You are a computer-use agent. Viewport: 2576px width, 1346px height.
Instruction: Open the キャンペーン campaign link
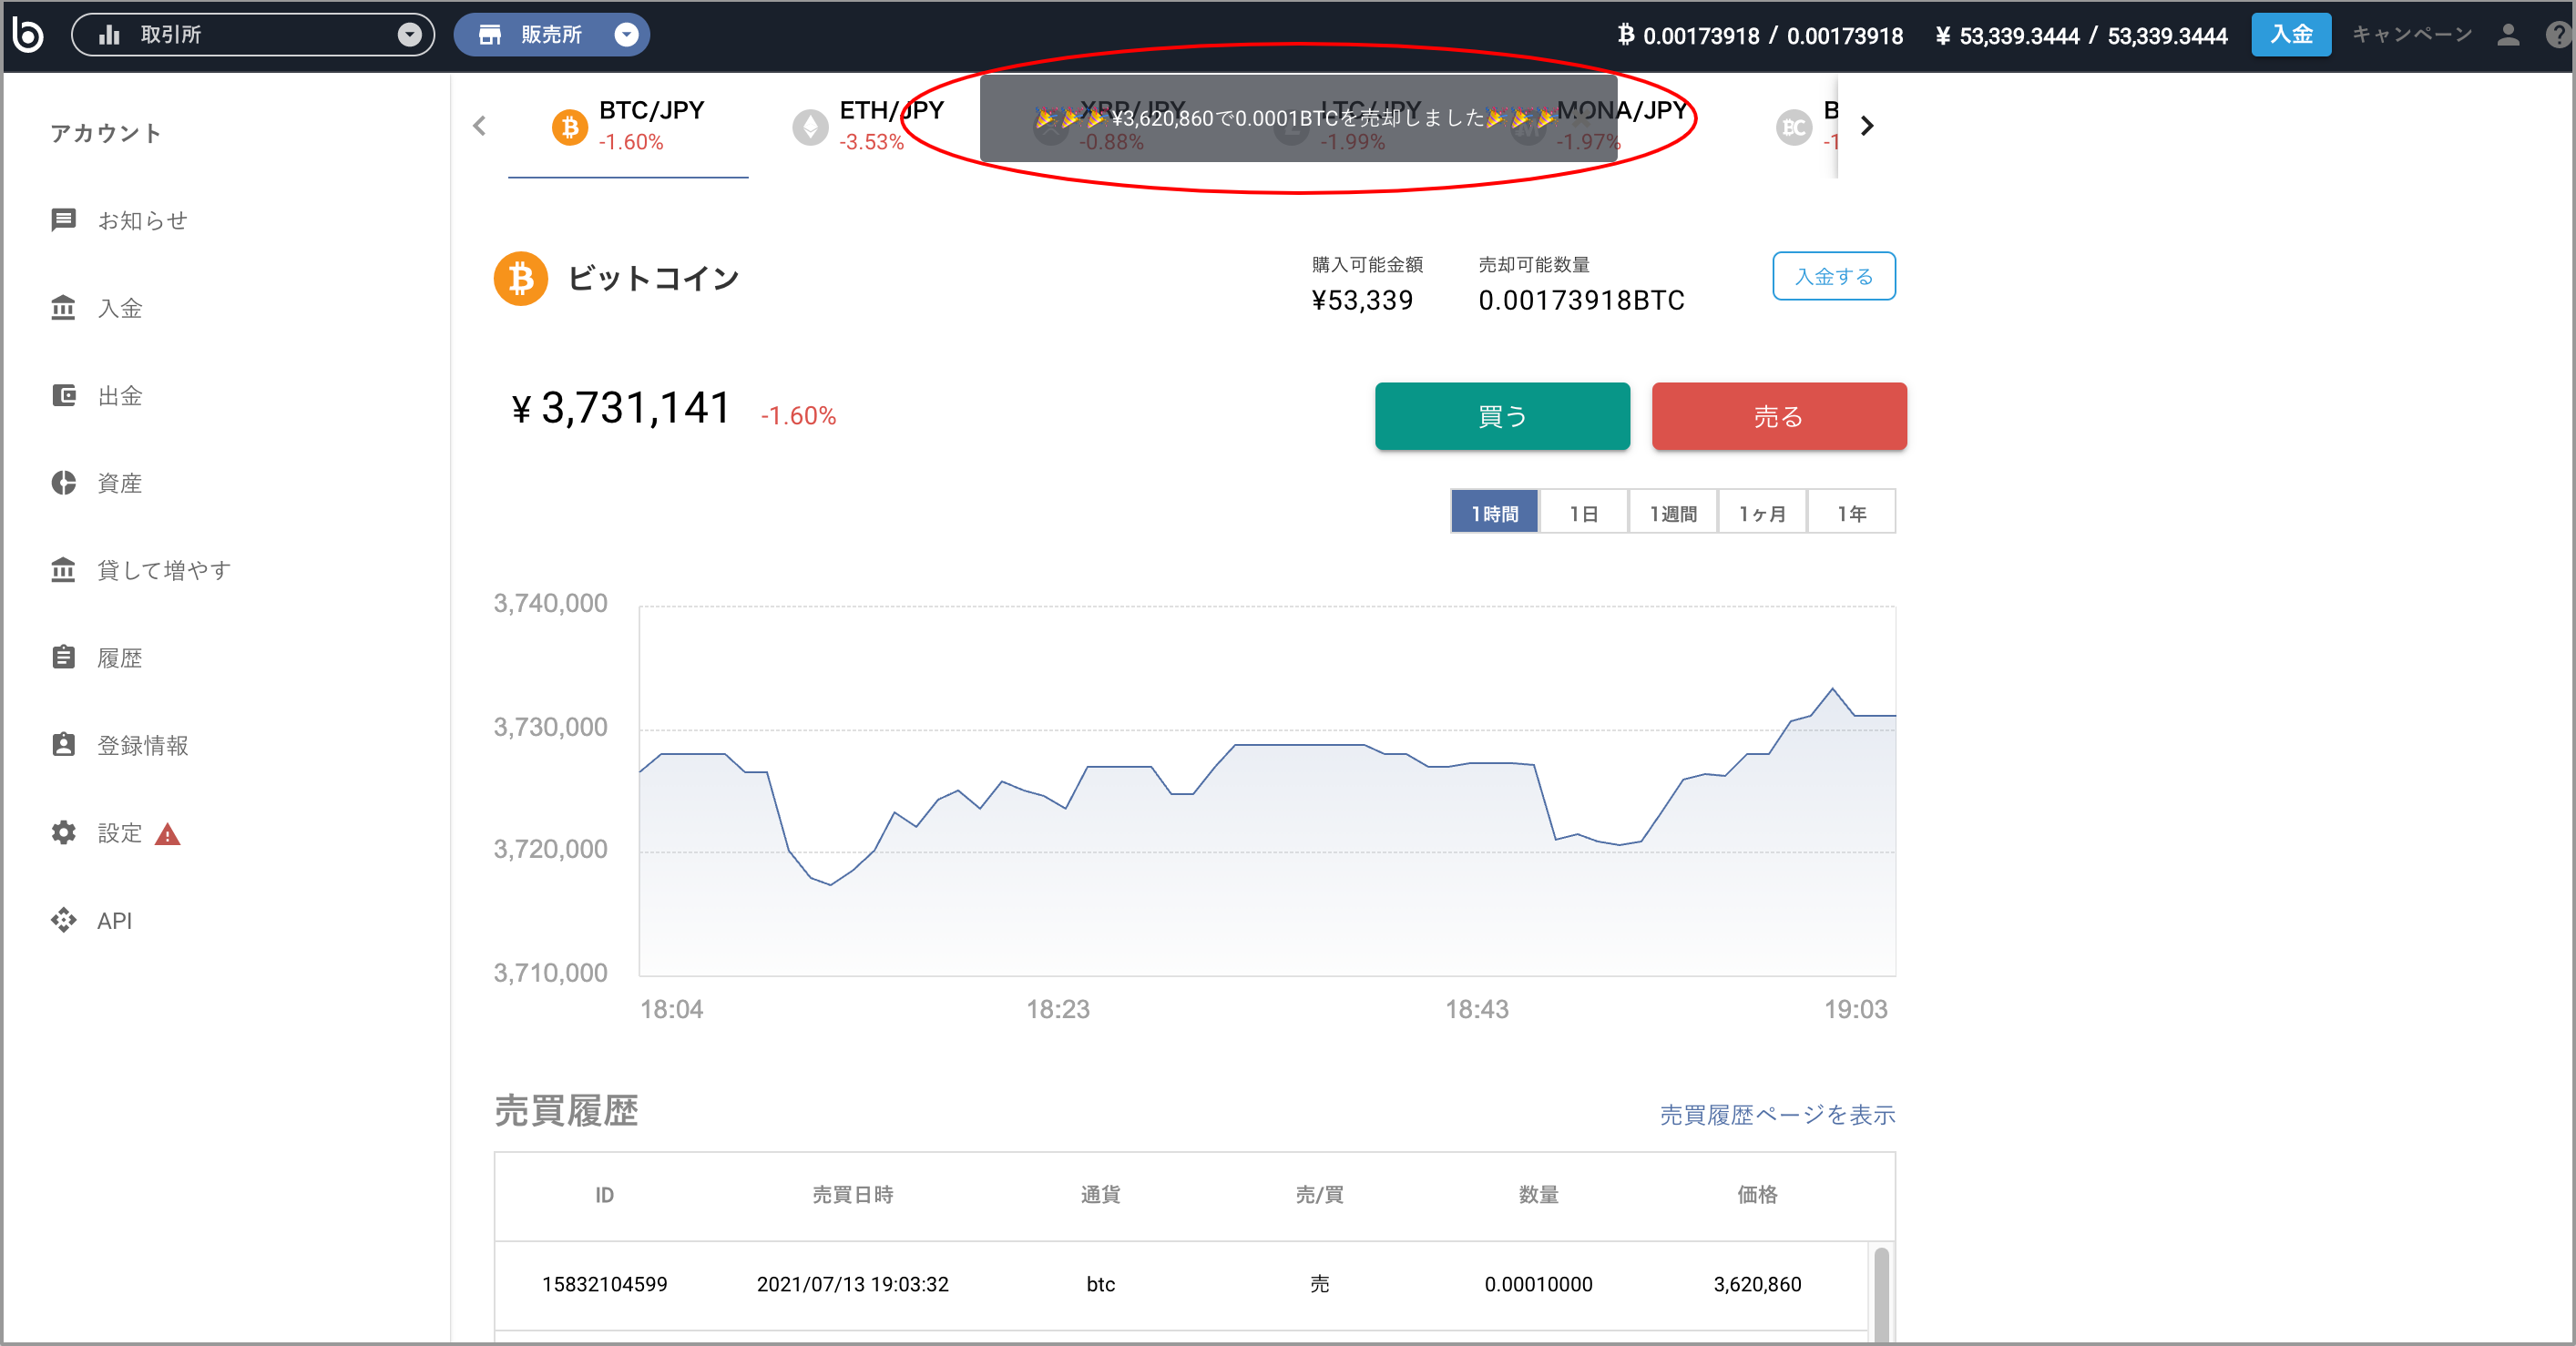2411,35
